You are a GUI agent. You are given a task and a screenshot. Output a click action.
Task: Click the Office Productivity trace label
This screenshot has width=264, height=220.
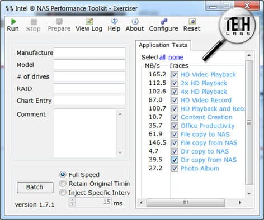[x=208, y=126]
